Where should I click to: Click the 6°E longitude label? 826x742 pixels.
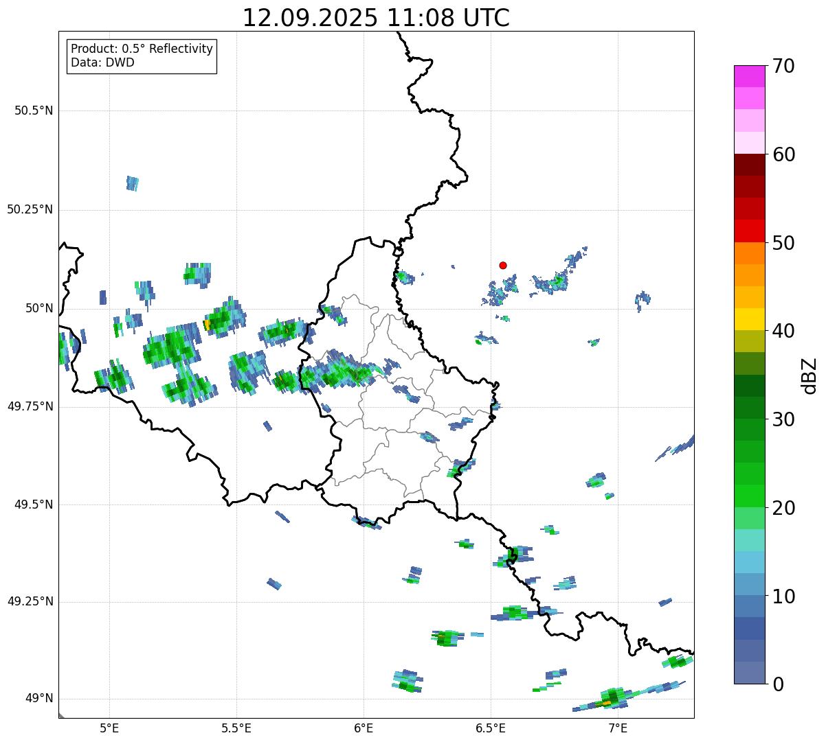(x=364, y=727)
